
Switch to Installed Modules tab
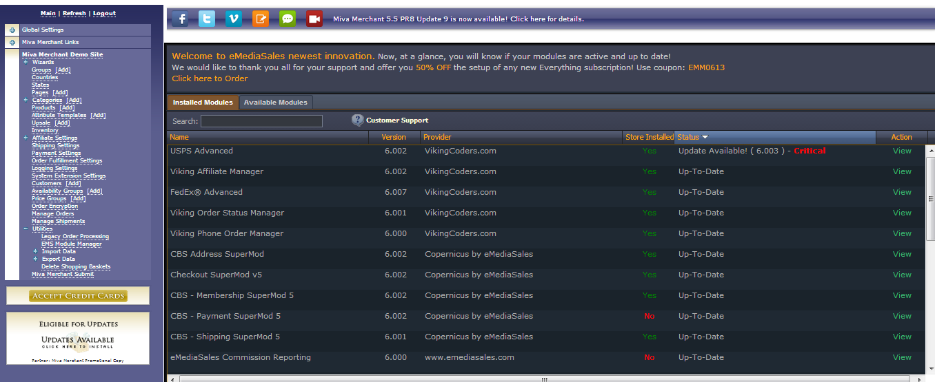pyautogui.click(x=203, y=102)
